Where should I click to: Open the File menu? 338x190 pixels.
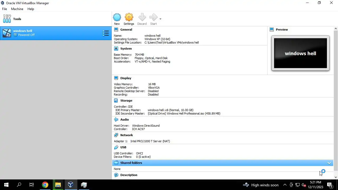click(4, 9)
